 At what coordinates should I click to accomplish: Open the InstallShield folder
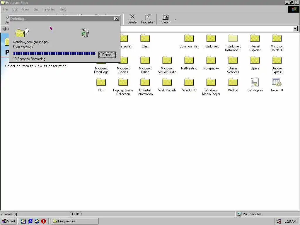coord(211,41)
